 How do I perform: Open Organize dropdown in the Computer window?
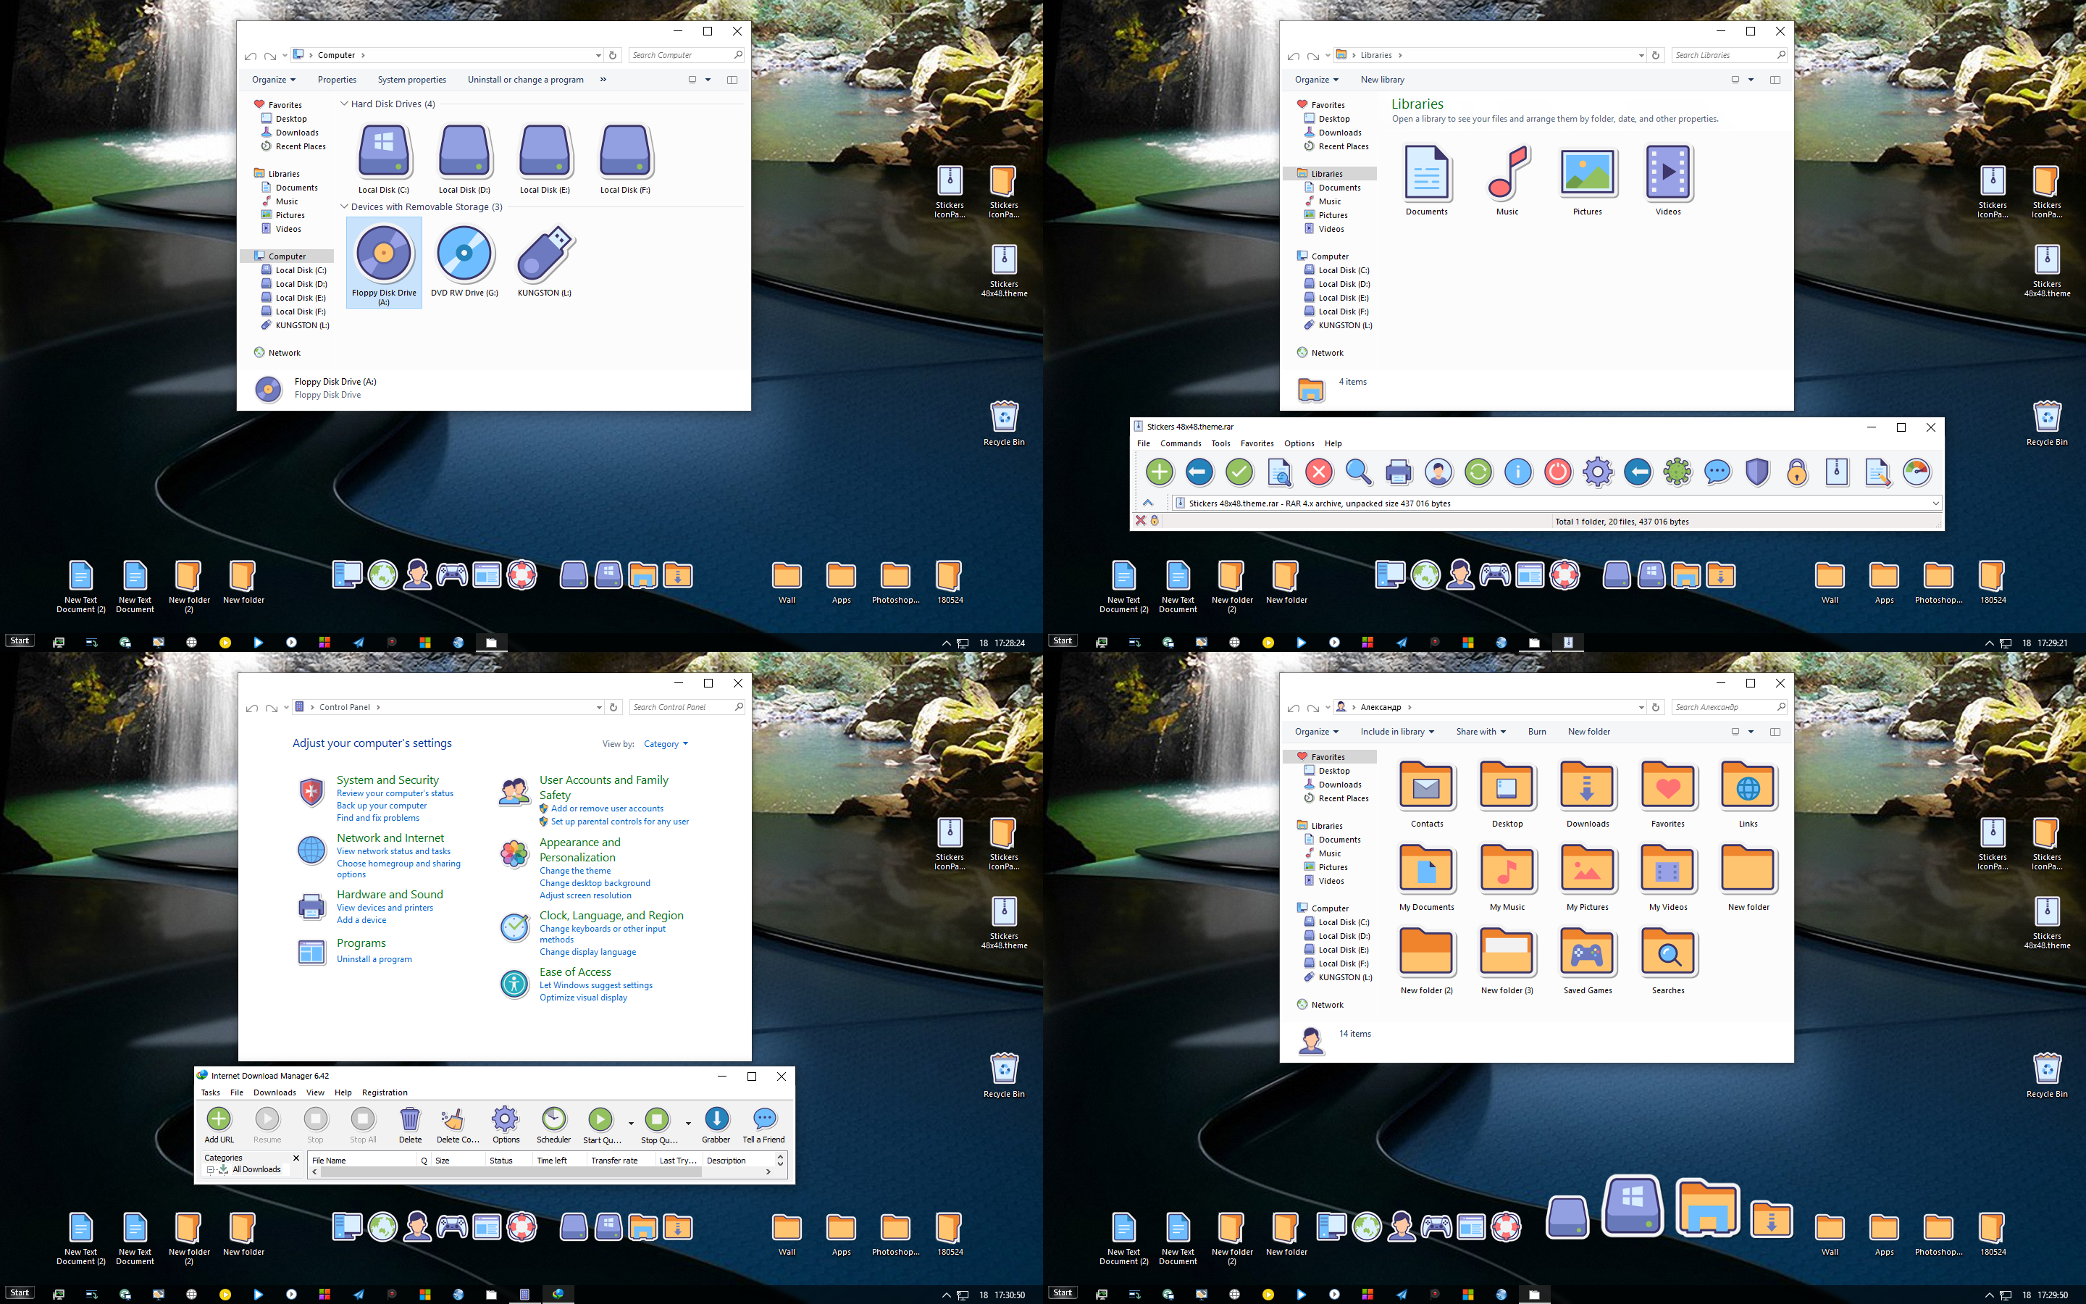point(273,80)
